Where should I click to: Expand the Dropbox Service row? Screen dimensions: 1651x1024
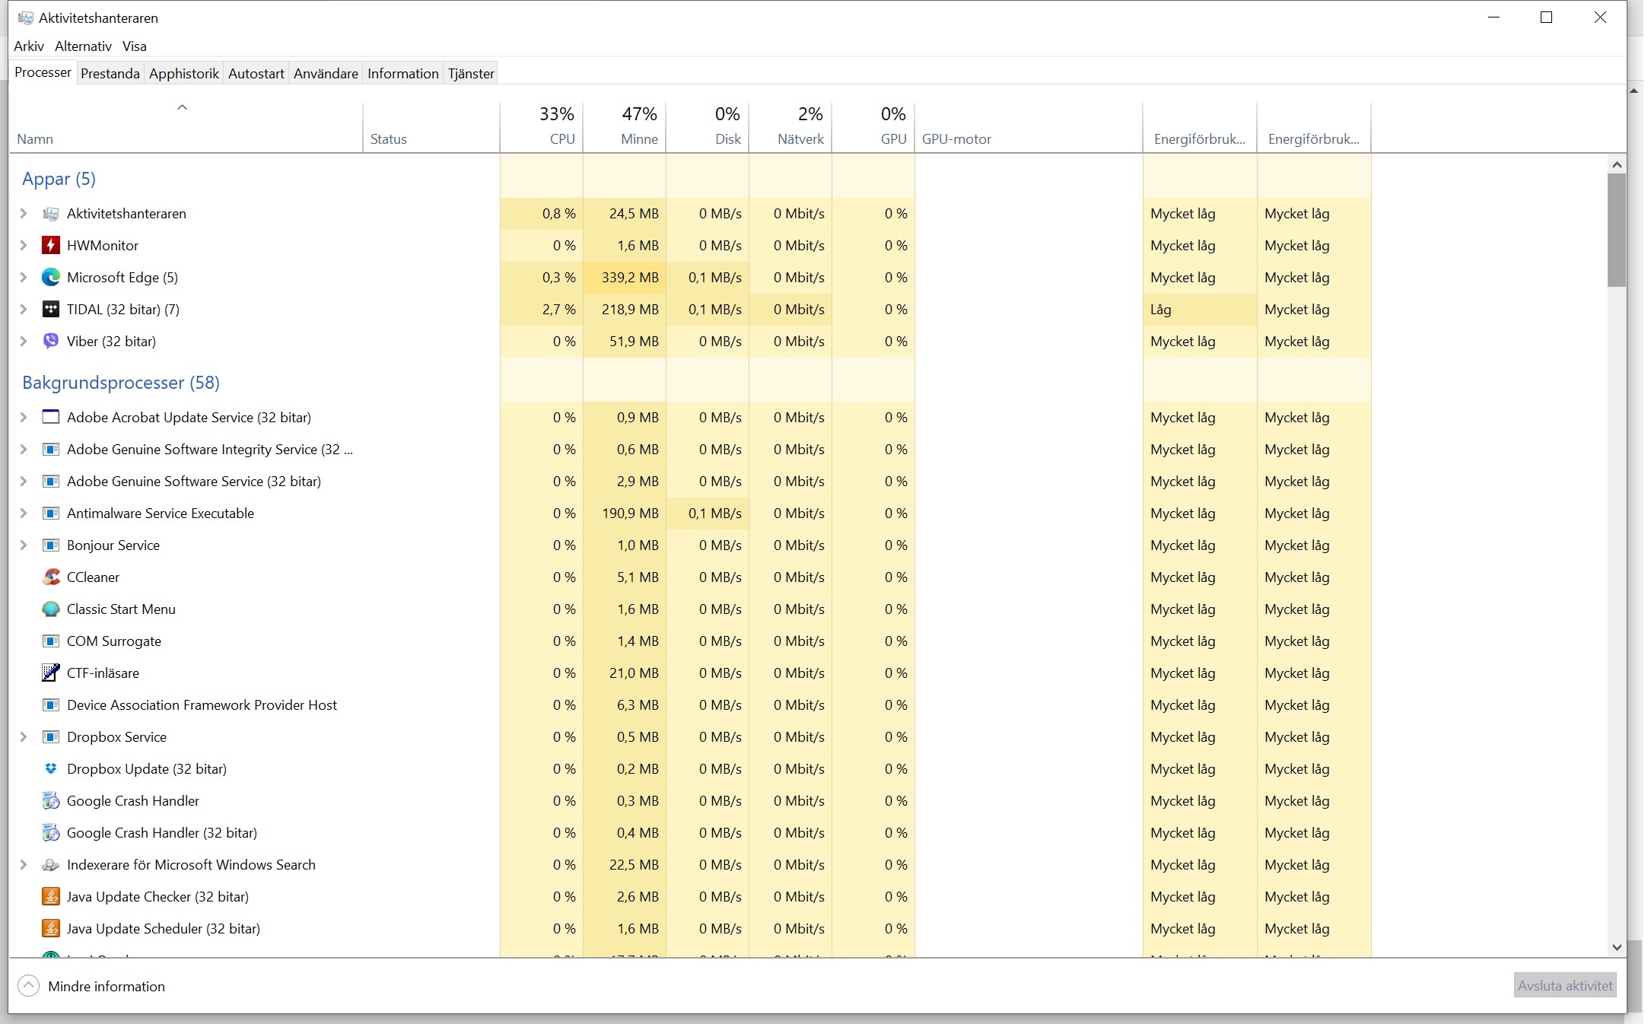click(x=24, y=737)
